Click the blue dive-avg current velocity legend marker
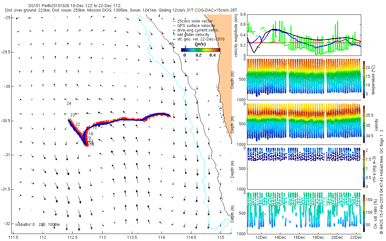Viewport: 386px width, 241px height. click(174, 30)
